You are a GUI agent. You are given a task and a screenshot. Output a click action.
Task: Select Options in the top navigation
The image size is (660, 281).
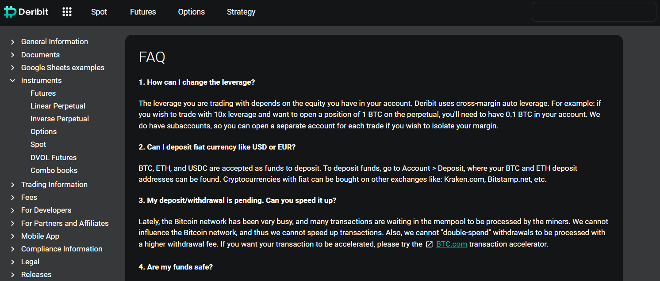(x=191, y=12)
